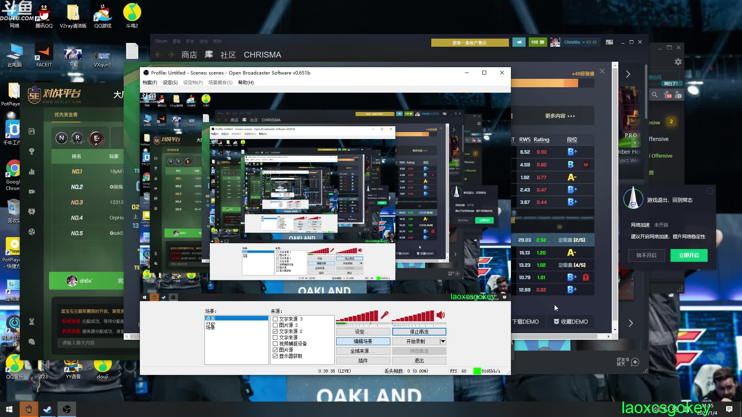The width and height of the screenshot is (742, 417).
Task: Open Google Chrome desktop shortcut
Action: (13, 175)
